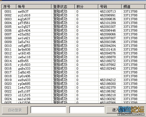Image resolution: width=146 pixels, height=117 pixels.
Task: Select account rp0m685
Action: click(24, 84)
